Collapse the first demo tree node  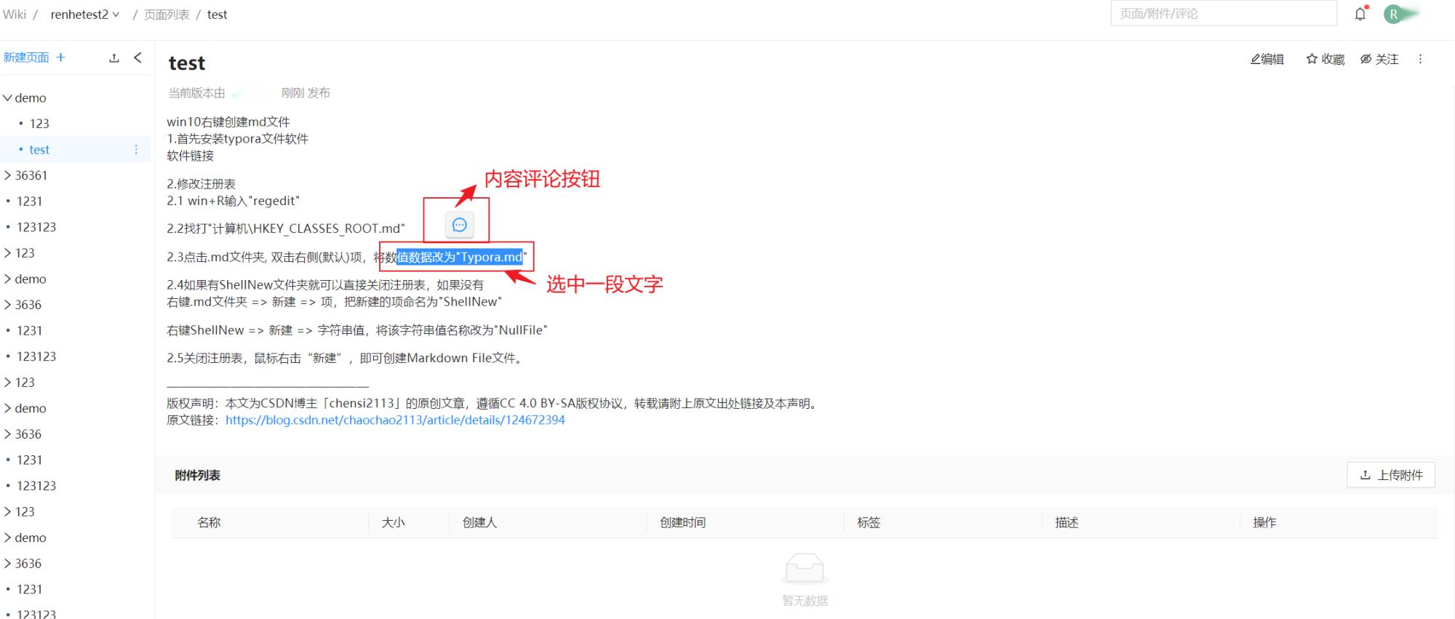[x=8, y=97]
